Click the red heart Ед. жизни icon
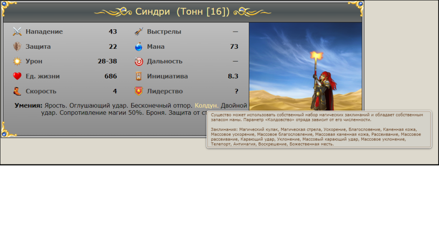This screenshot has width=439, height=243. 17,76
